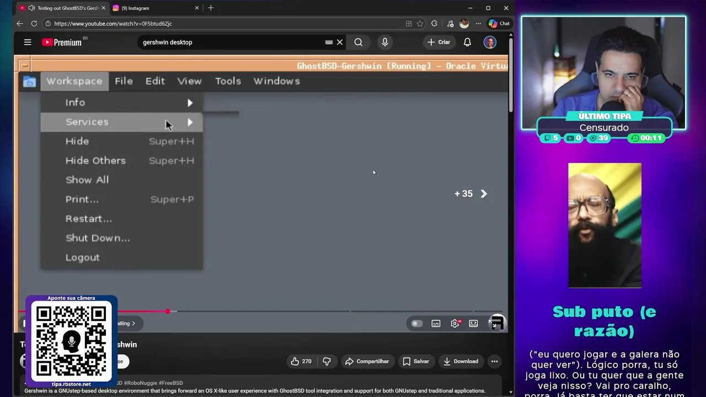Go back with browser back arrow

20,24
